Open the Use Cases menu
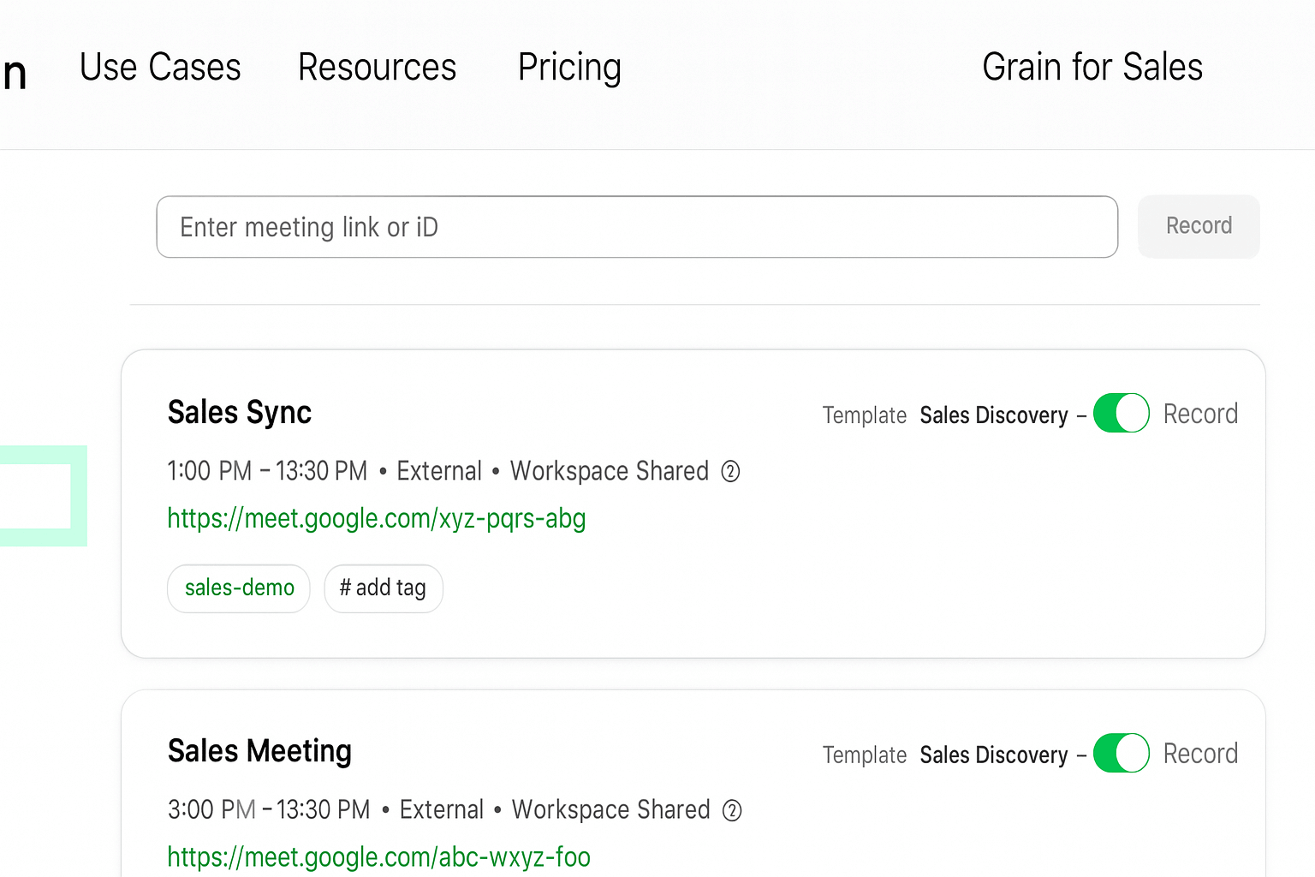This screenshot has width=1315, height=877. click(160, 68)
